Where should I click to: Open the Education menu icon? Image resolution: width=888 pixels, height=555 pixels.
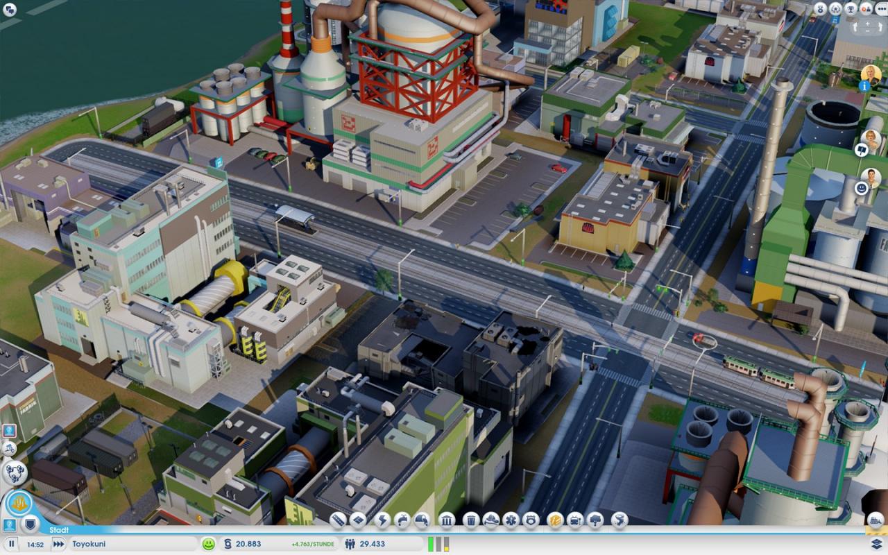pos(555,520)
